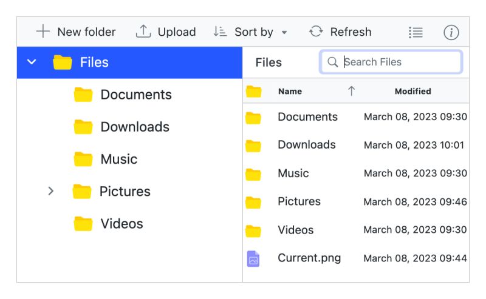This screenshot has width=486, height=299.
Task: Click the Refresh circular arrows icon
Action: [316, 32]
